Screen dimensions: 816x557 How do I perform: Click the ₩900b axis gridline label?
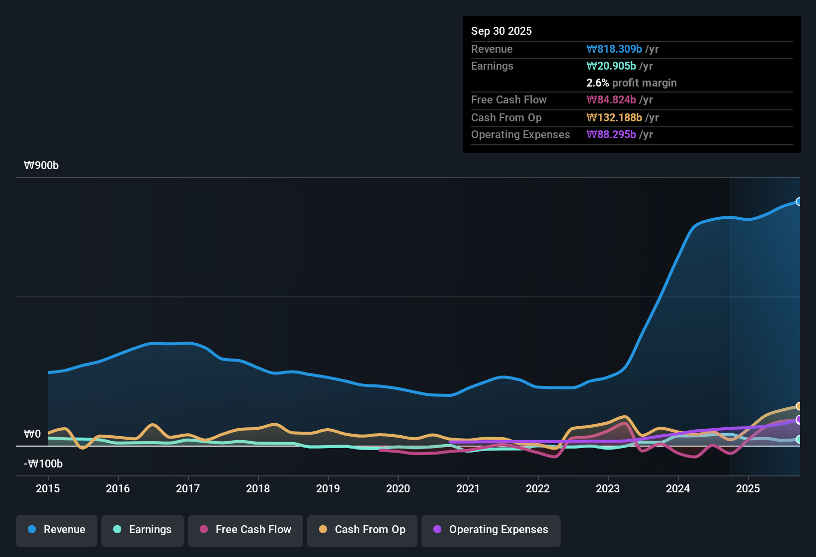pyautogui.click(x=41, y=165)
